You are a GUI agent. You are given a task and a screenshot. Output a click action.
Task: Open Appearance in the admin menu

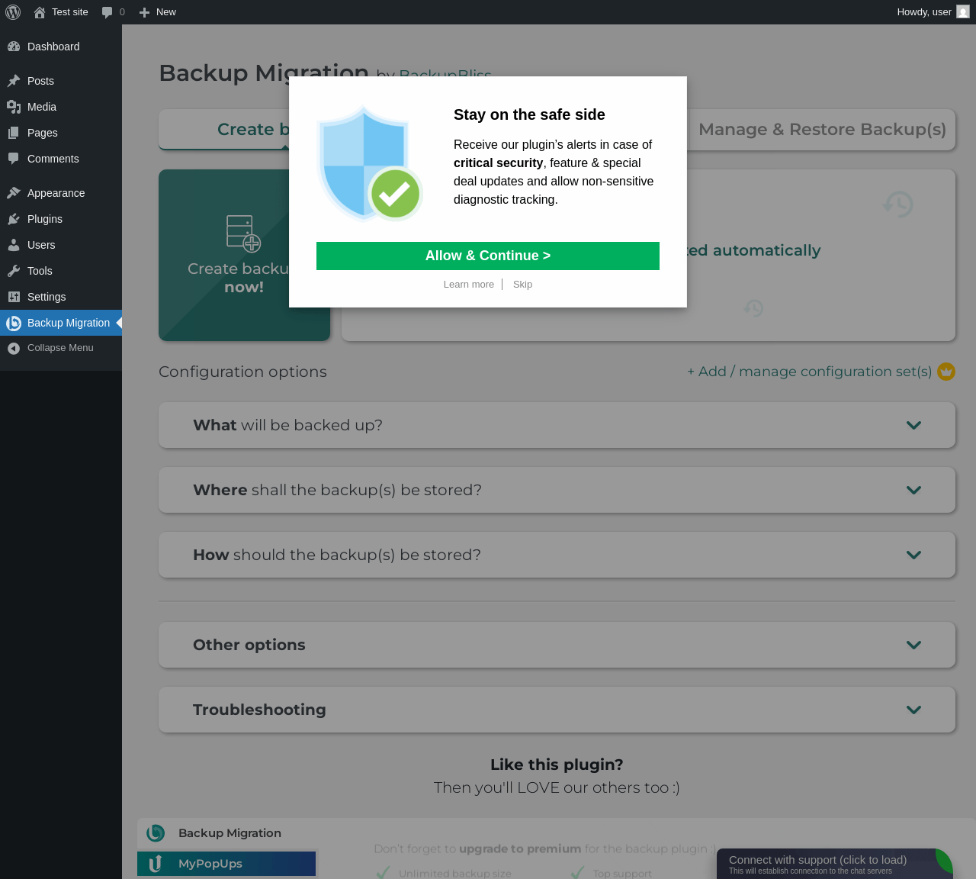[61, 193]
